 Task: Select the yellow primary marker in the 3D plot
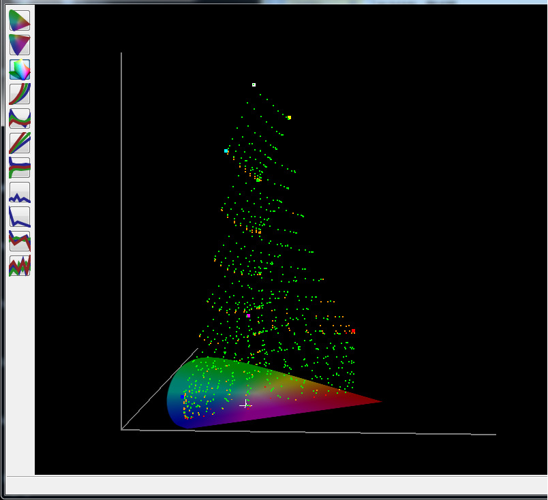point(289,118)
